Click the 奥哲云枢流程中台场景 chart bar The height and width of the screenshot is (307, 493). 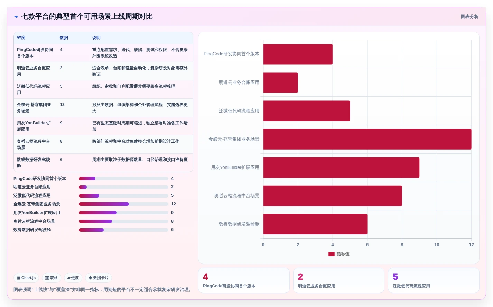pyautogui.click(x=333, y=196)
